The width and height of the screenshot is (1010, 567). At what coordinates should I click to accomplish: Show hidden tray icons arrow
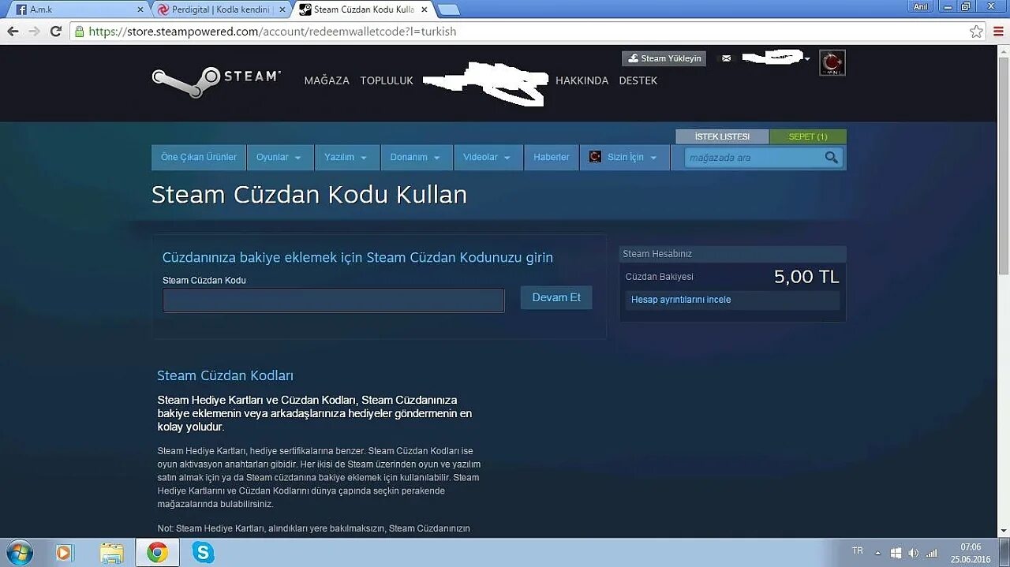pyautogui.click(x=877, y=553)
